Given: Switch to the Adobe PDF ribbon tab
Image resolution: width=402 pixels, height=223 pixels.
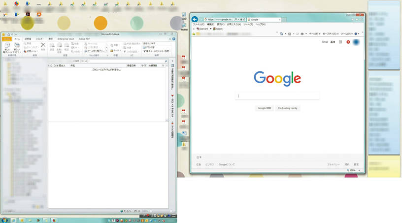Looking at the screenshot, I should [x=85, y=38].
